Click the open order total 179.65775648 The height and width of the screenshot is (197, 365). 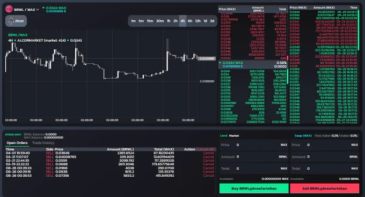163,164
